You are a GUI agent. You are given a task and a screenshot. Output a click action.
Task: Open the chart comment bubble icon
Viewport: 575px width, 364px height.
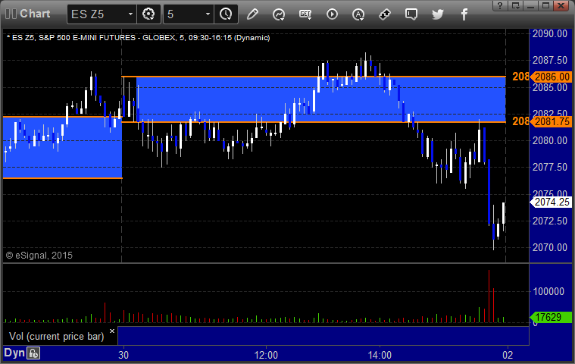pyautogui.click(x=411, y=14)
